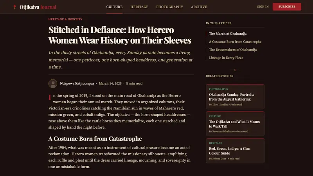
Task: Open the Archive nav item
Action: click(199, 7)
